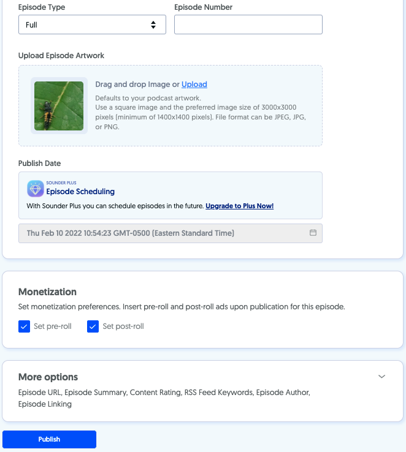Click the calendar icon in Publish Date field
Screen dimensions: 406x452
coord(313,233)
